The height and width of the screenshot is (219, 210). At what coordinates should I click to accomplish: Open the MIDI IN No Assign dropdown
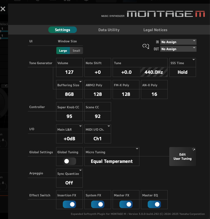pos(178,42)
